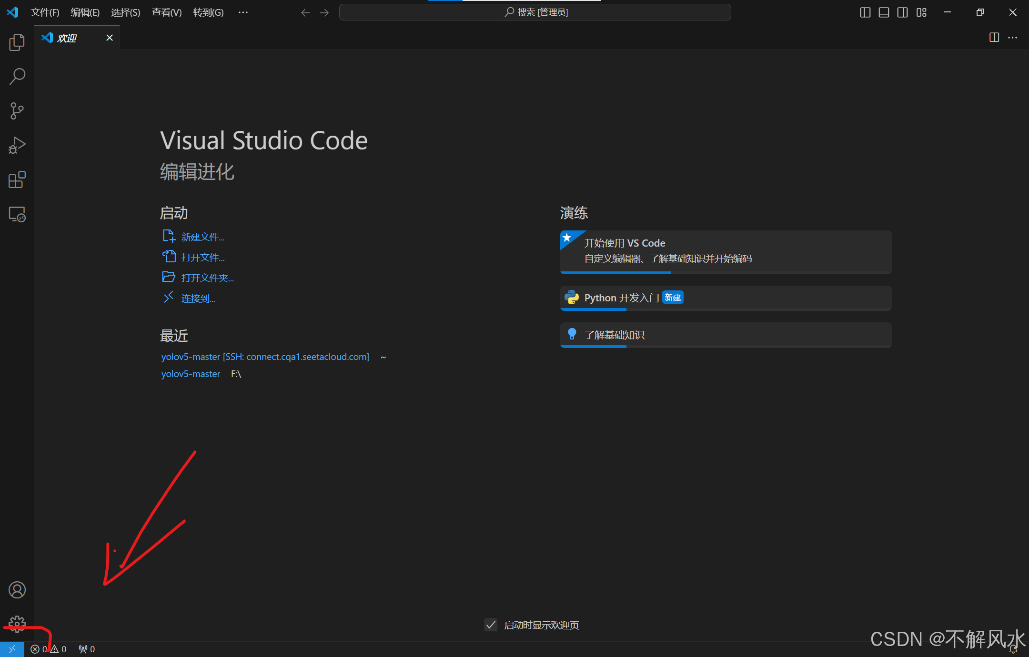Open the 文件(F) menu

45,12
